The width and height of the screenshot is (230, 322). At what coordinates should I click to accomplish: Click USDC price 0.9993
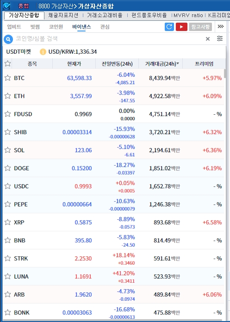83,186
